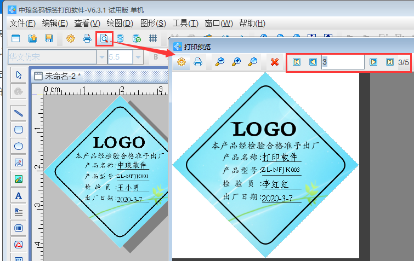Viewport: 414px width, 261px height.
Task: Select the text tool with letter A
Action: (19, 195)
